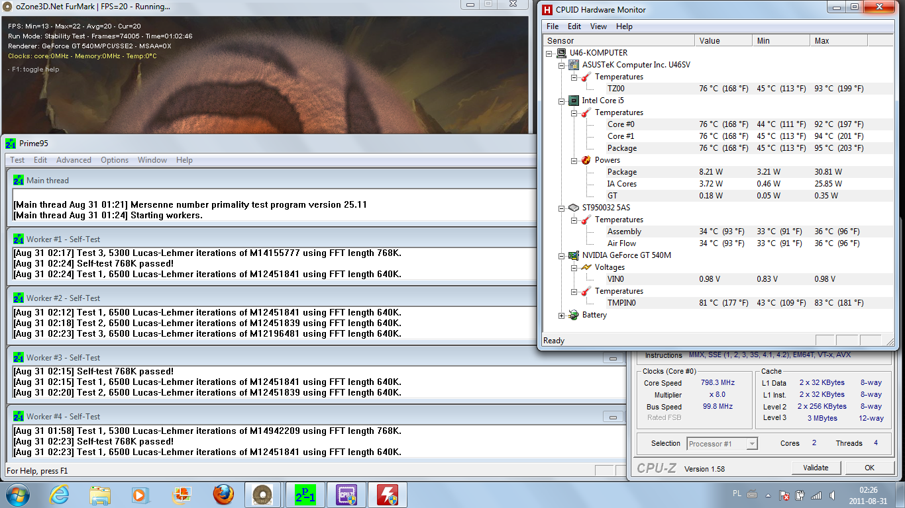The image size is (905, 508).
Task: Open Windows Explorer folder from taskbar
Action: pyautogui.click(x=100, y=495)
